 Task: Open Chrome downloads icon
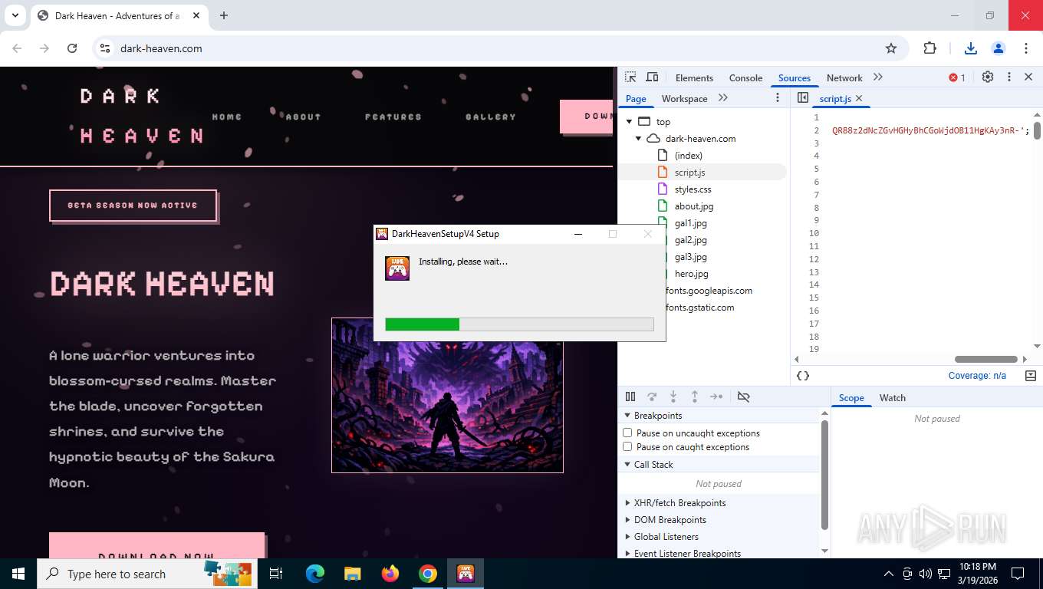click(970, 48)
